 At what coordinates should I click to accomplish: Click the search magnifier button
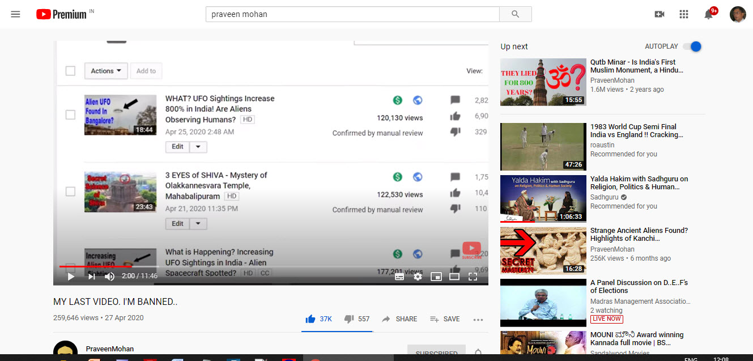(x=515, y=14)
